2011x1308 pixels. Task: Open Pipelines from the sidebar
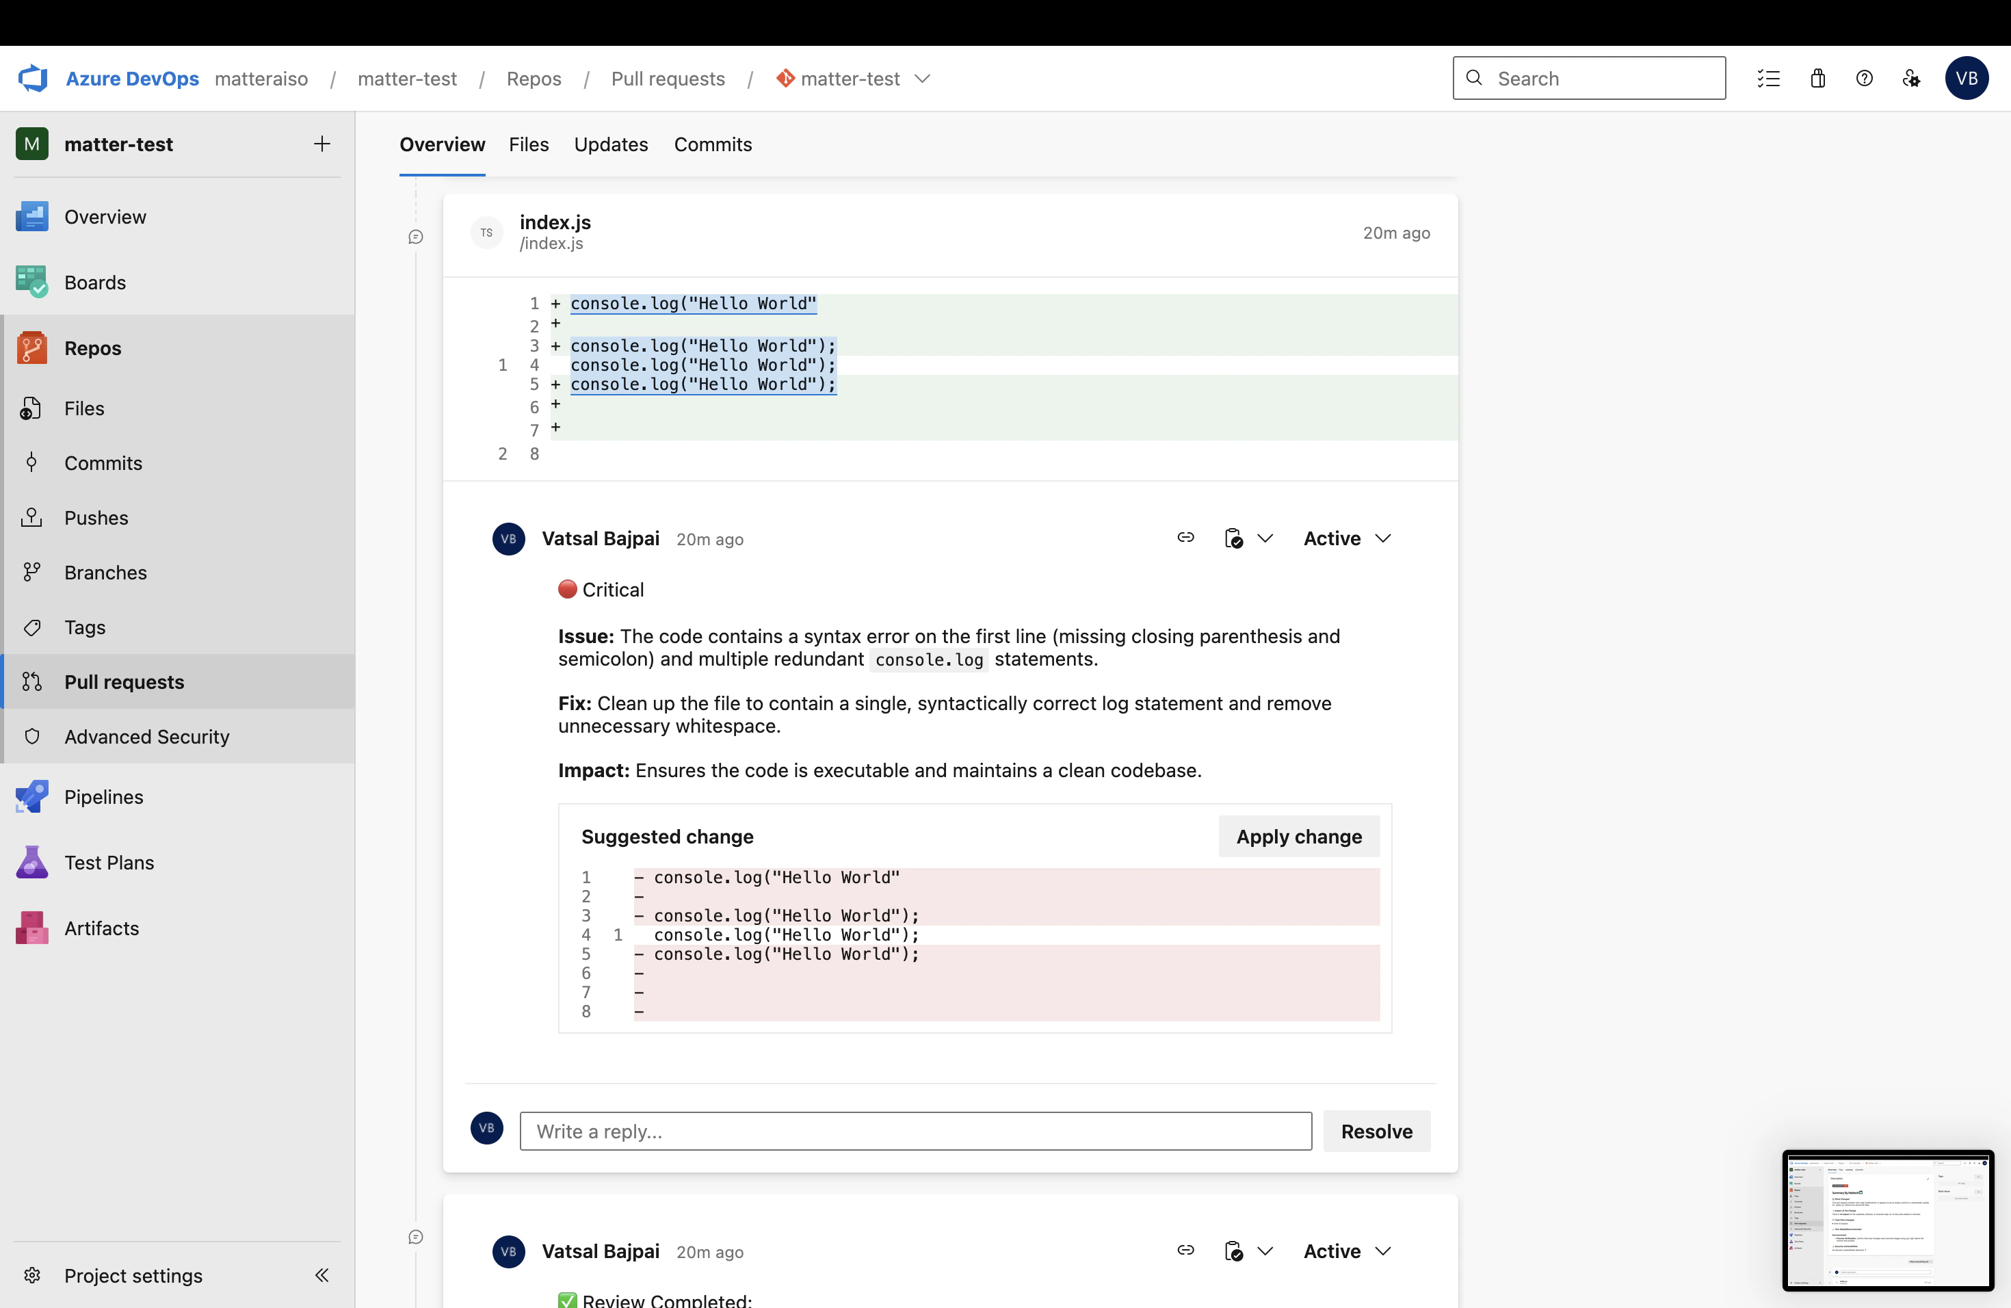[103, 796]
